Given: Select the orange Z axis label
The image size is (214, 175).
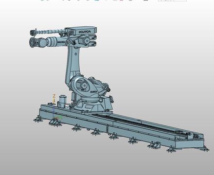Looking at the screenshot, I should point(54,96).
